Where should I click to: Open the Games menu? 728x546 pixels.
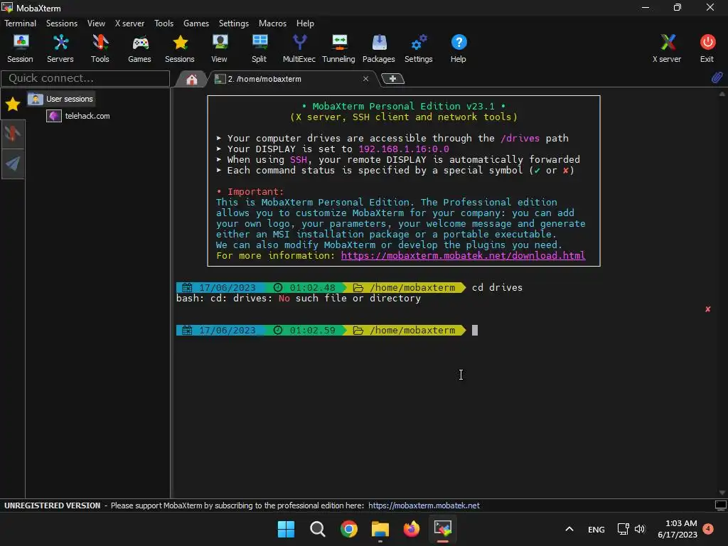click(196, 23)
